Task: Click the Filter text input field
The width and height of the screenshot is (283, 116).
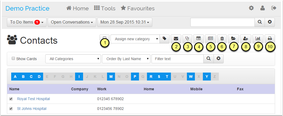Action: [x=177, y=59]
